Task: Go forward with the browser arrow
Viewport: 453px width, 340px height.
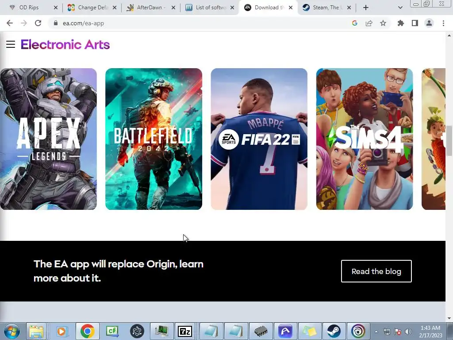Action: (24, 23)
